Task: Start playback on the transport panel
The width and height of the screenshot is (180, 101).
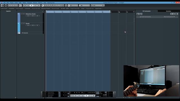Action: tap(90, 96)
